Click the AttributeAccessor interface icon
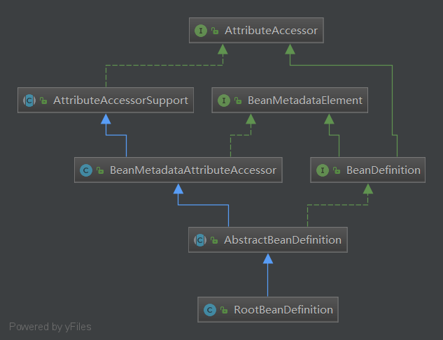 pos(202,31)
